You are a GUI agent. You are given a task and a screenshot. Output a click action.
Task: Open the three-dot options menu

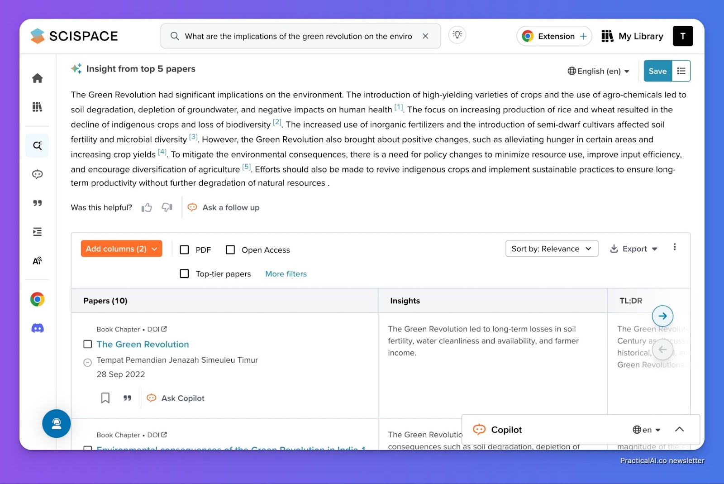(675, 247)
